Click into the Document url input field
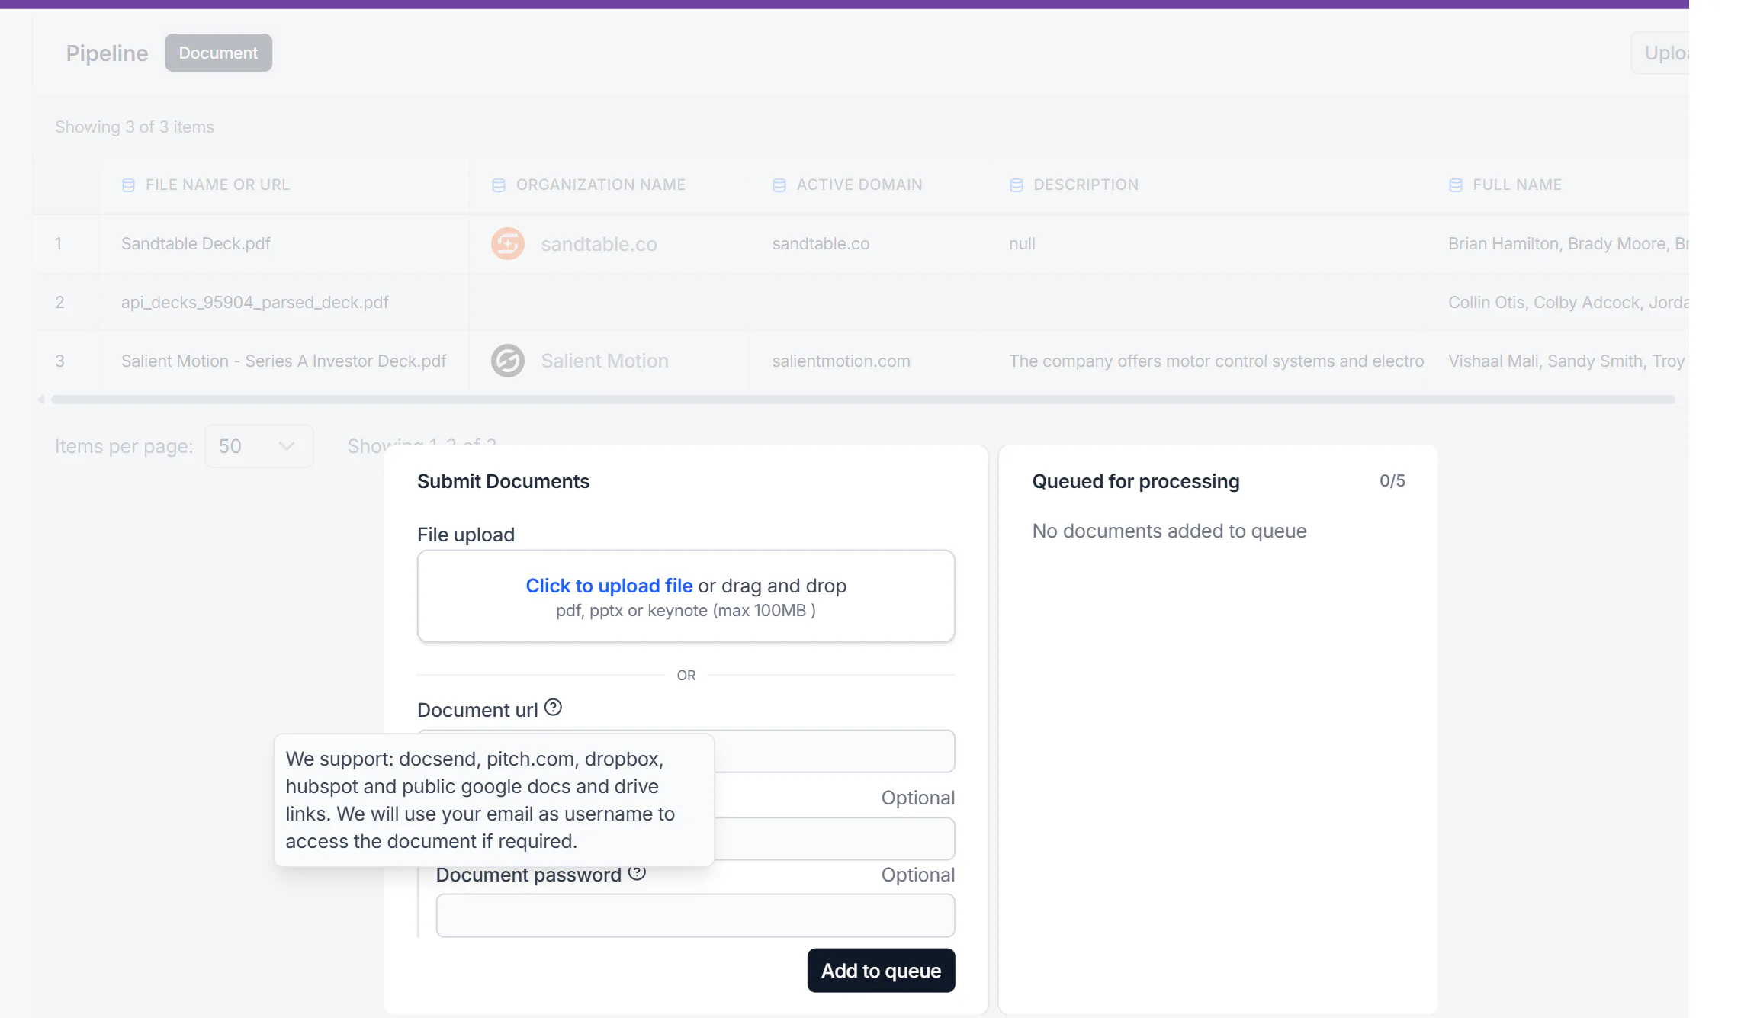The image size is (1757, 1018). click(x=834, y=751)
